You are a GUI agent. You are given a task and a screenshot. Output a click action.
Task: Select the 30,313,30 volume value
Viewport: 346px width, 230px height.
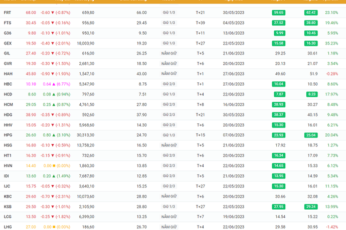point(86,135)
